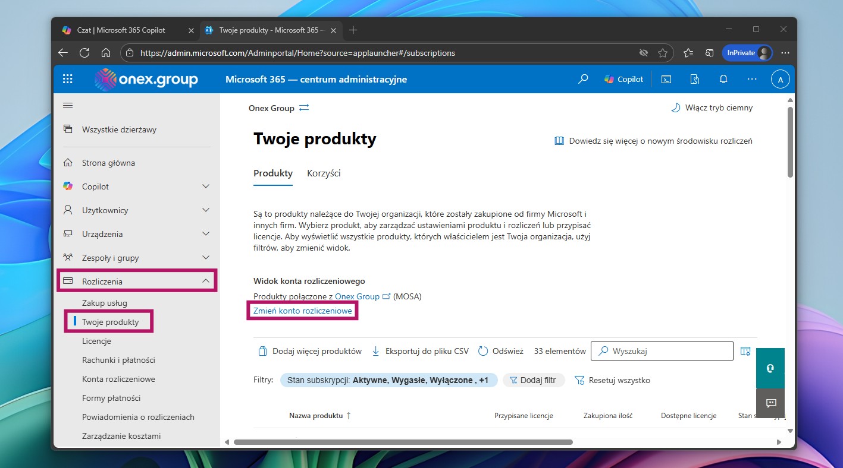
Task: Open Formy płatności in sidebar
Action: point(111,398)
